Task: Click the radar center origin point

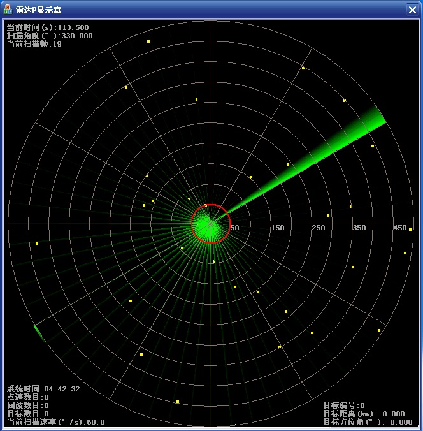Action: (x=211, y=224)
